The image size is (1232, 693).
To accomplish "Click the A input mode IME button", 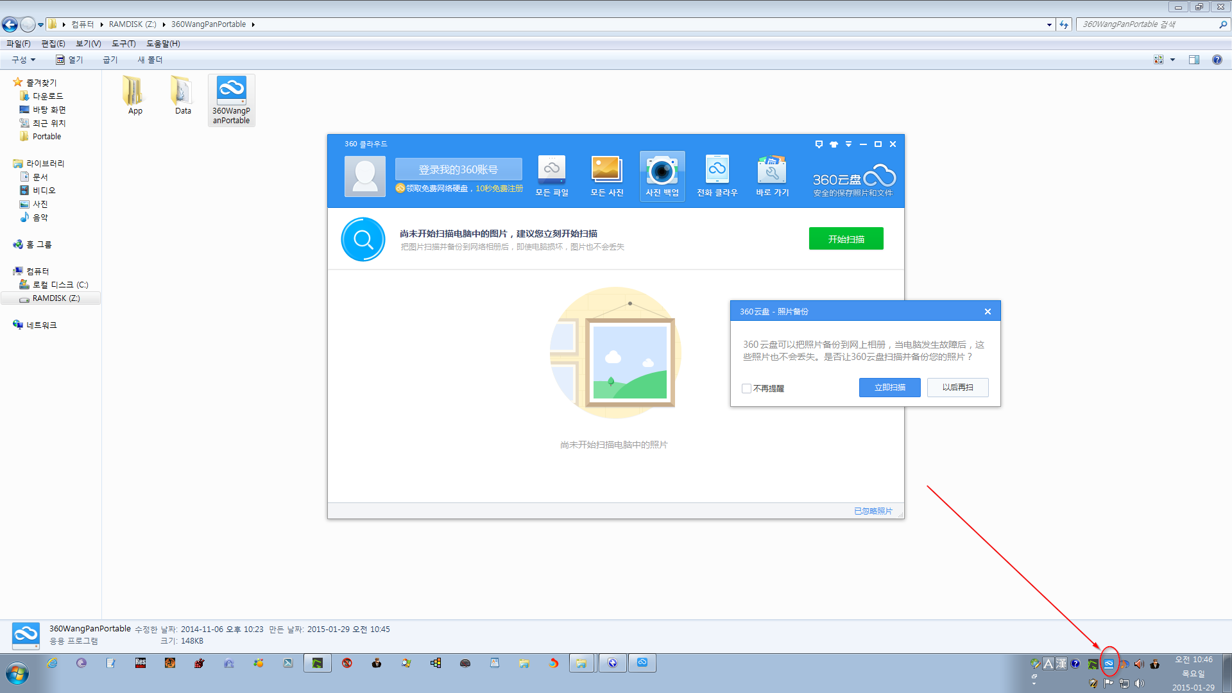I will [x=1048, y=664].
